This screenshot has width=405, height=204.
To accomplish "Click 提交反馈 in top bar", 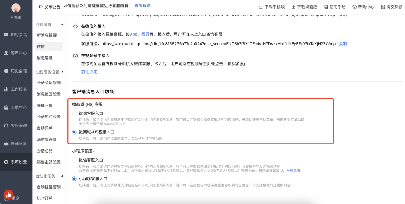I will click(392, 7).
